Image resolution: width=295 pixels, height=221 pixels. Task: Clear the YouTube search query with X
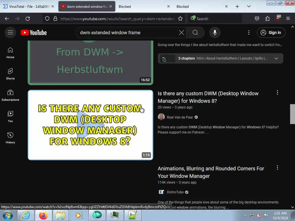pyautogui.click(x=181, y=33)
